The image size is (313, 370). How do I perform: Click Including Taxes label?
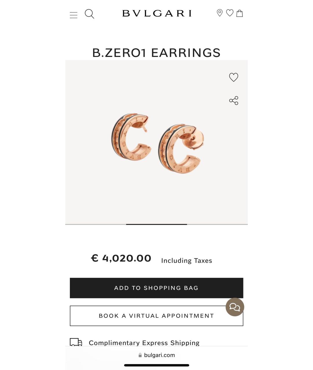(x=186, y=260)
